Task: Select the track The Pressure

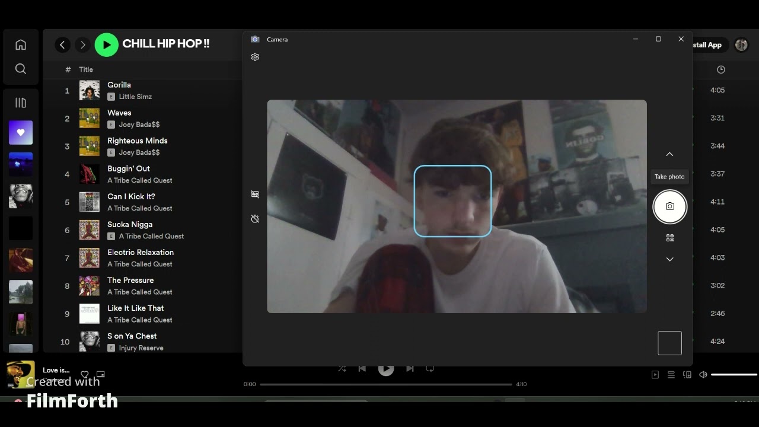Action: pyautogui.click(x=130, y=280)
